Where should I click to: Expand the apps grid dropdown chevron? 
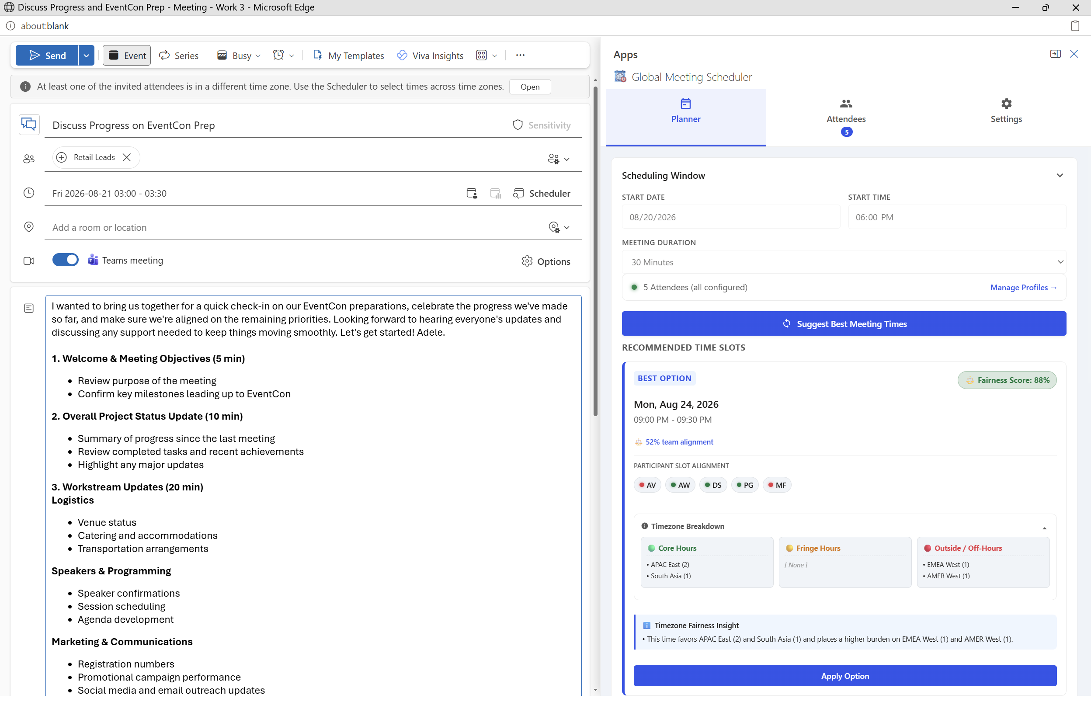click(x=495, y=56)
